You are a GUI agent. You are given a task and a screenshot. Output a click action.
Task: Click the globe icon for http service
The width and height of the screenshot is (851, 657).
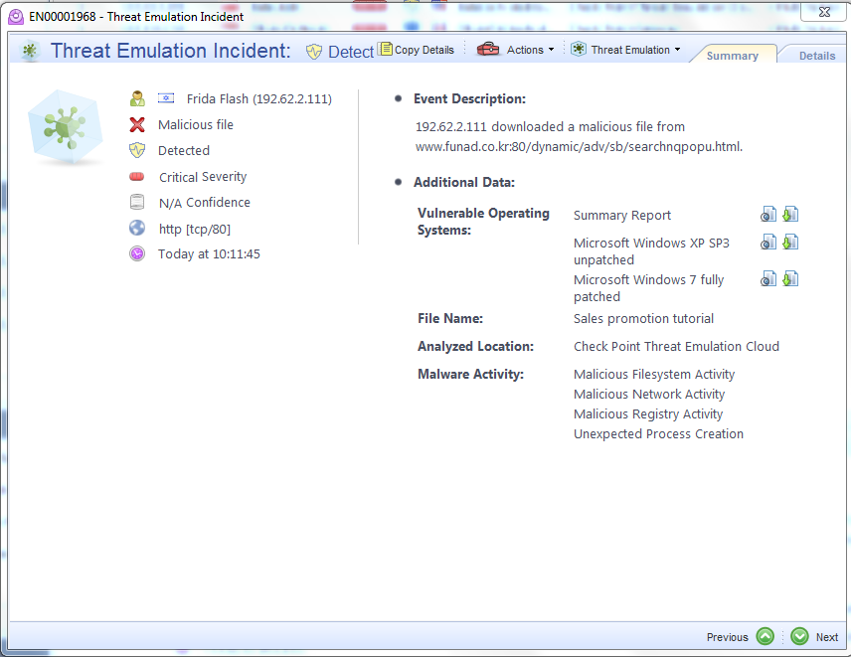[137, 228]
